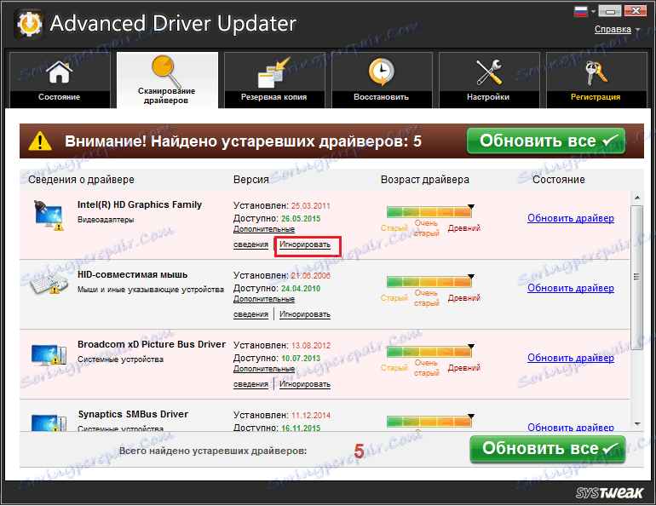Viewport: 656px width, 506px height.
Task: Click the Advanced Driver Updater gear logo
Action: tap(29, 24)
